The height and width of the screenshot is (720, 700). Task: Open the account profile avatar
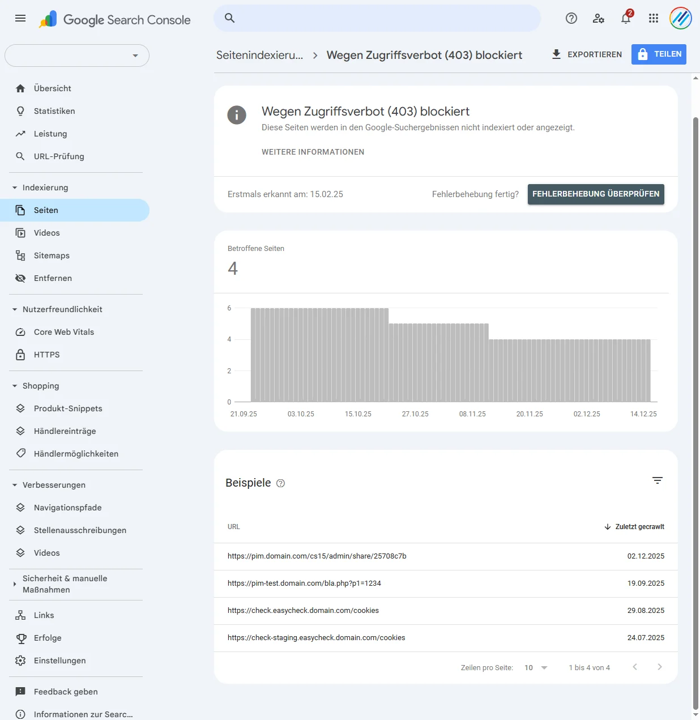[681, 18]
